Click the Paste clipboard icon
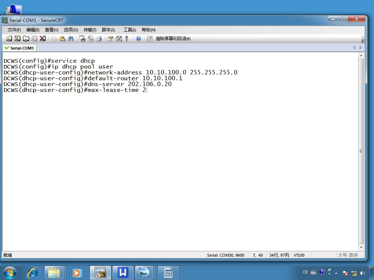This screenshot has height=280, width=374. pos(62,39)
